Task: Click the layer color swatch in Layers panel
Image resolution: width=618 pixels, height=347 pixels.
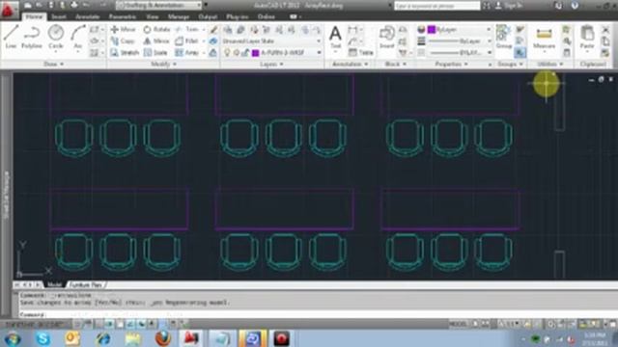Action: click(255, 53)
